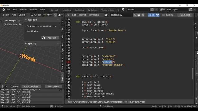Open the Global transform orientation dropdown

[x=37, y=15]
